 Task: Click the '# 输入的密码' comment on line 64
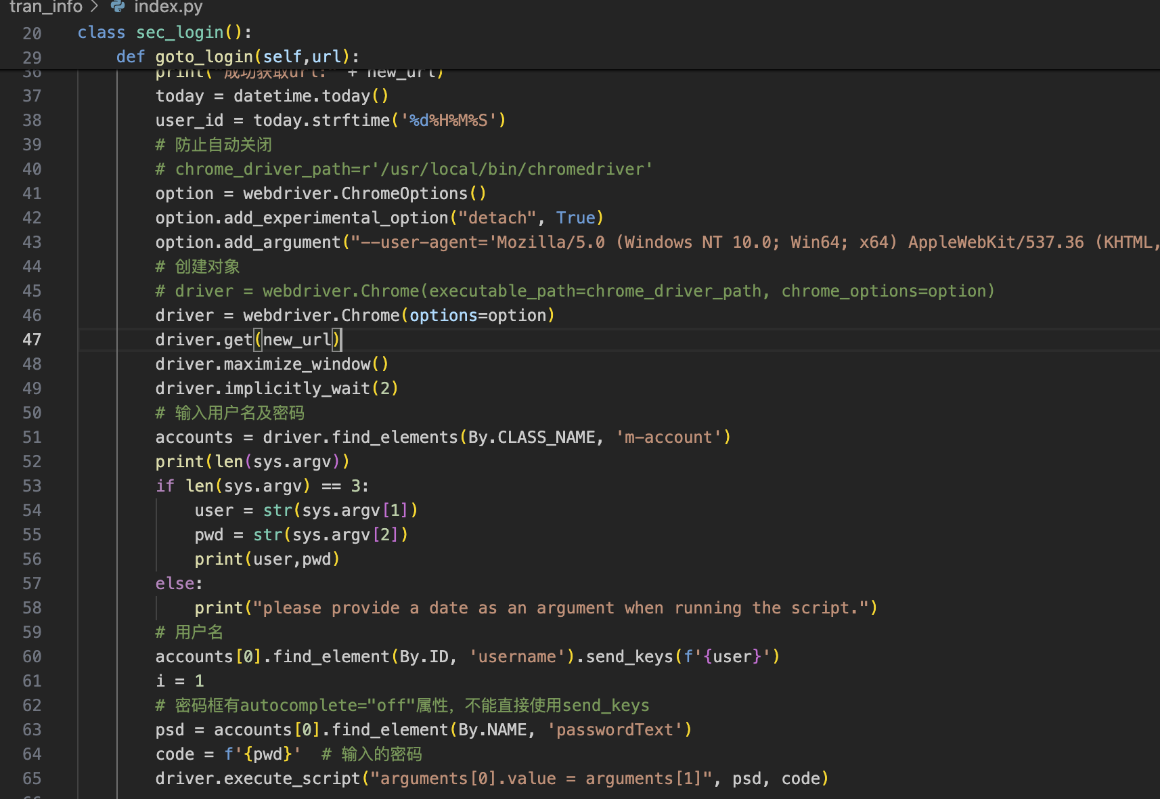(372, 754)
